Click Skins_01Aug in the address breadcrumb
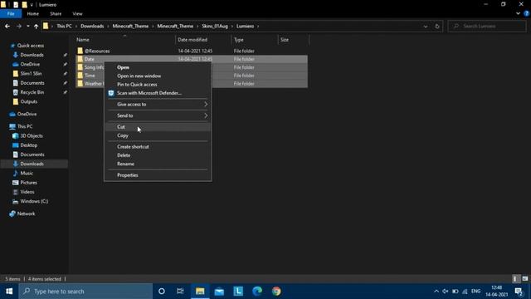 point(215,26)
